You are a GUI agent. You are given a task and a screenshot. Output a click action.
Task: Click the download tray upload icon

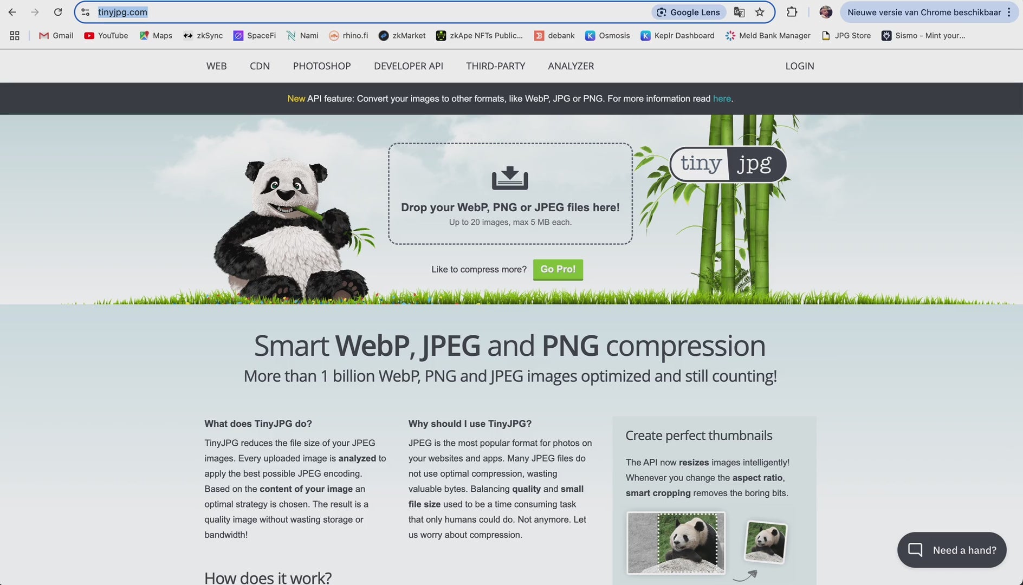(x=510, y=178)
